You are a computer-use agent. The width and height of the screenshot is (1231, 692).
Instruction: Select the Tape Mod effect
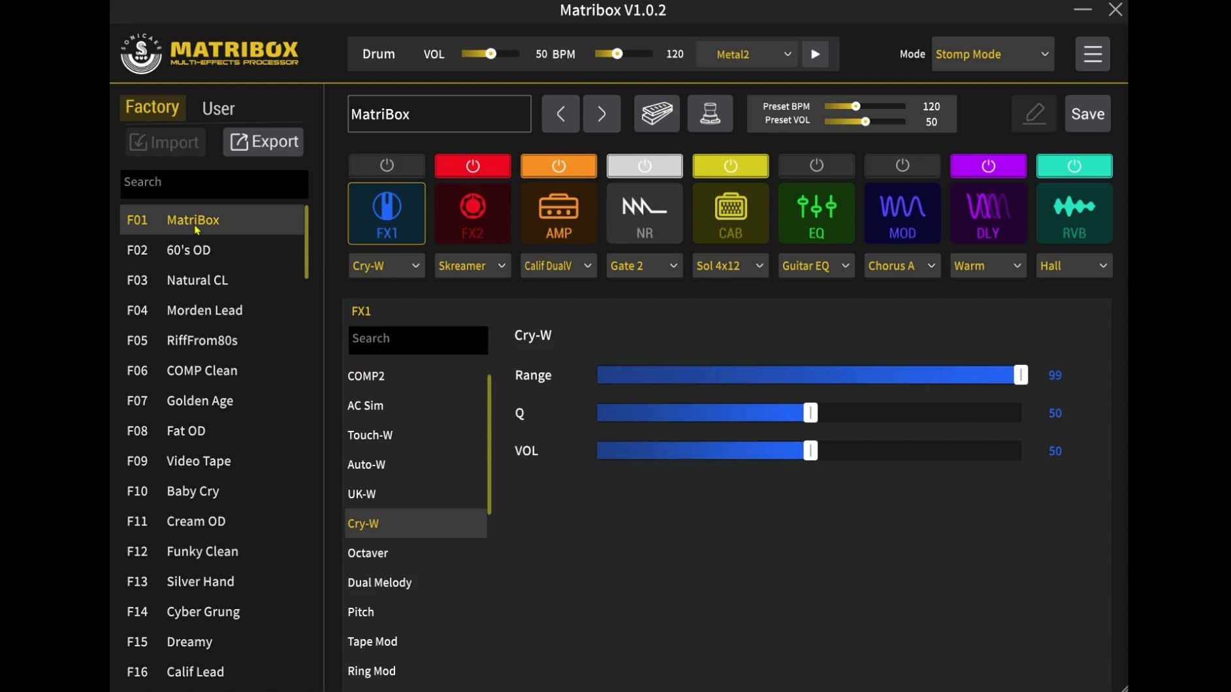point(415,642)
